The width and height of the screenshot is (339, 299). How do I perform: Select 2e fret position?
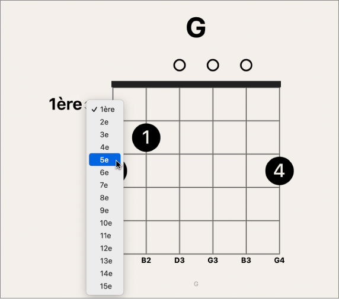pyautogui.click(x=105, y=122)
